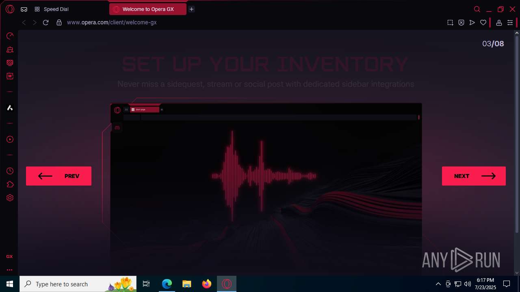Screen dimensions: 520x292
Task: Click Opera GX taskbar icon
Action: point(227,284)
